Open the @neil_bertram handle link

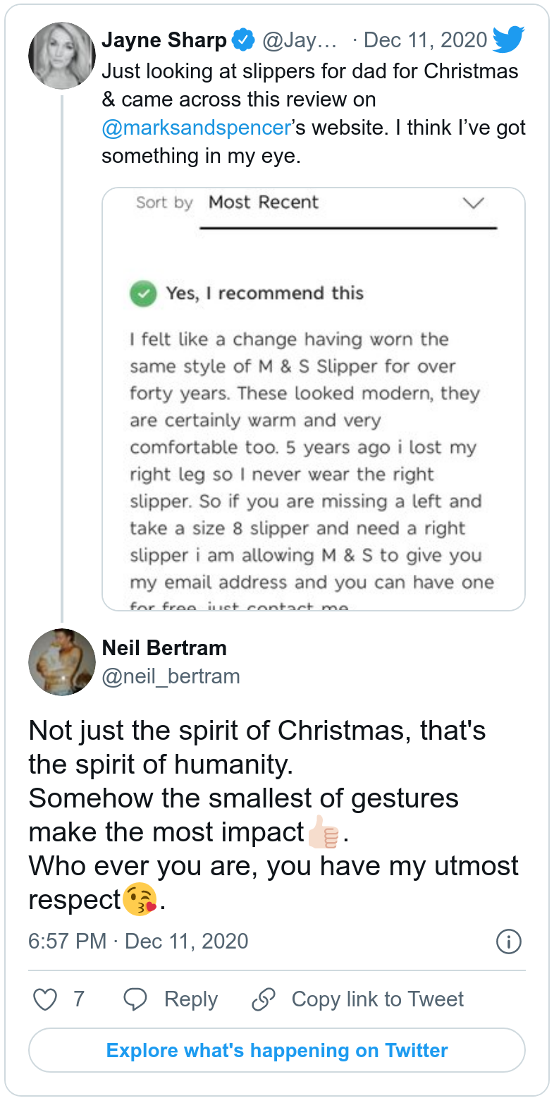pos(171,676)
